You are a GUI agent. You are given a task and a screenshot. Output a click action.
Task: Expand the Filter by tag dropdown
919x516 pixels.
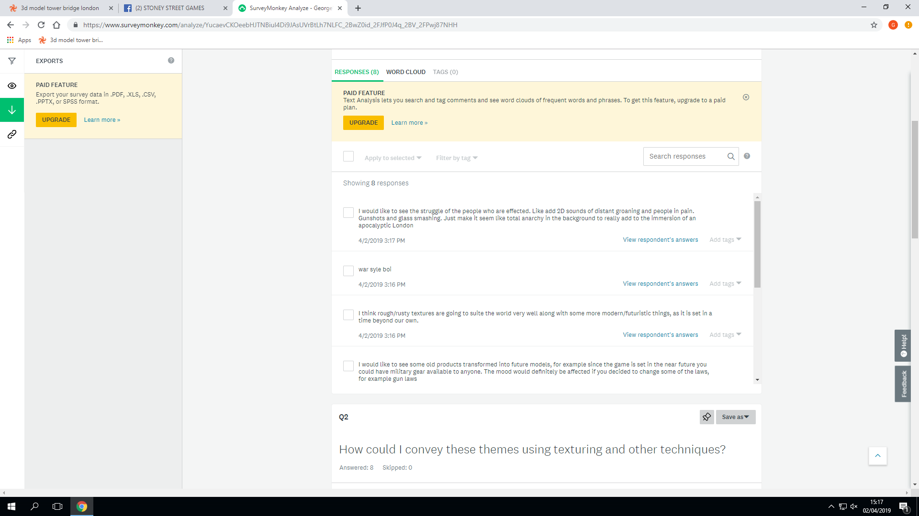tap(457, 158)
